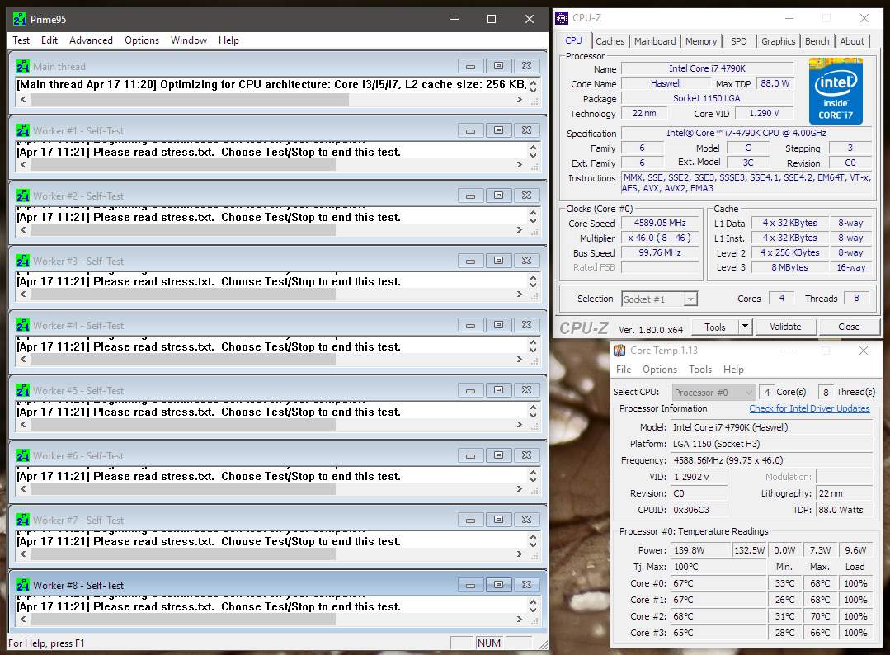Click NUM indicator in Prime95 status bar

(x=488, y=643)
